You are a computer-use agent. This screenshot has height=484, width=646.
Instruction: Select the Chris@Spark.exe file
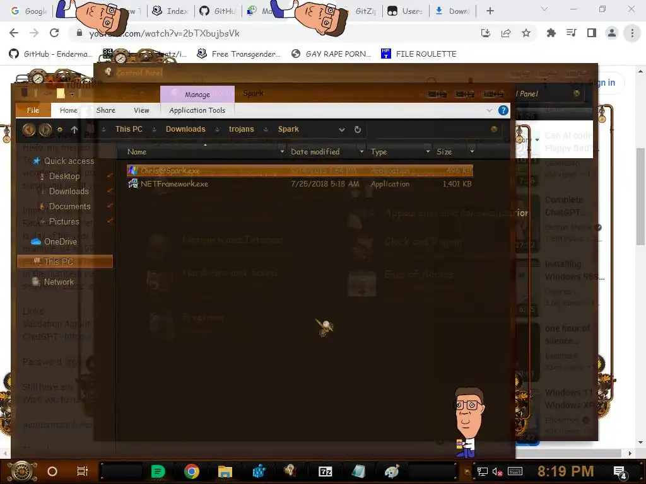coord(300,171)
